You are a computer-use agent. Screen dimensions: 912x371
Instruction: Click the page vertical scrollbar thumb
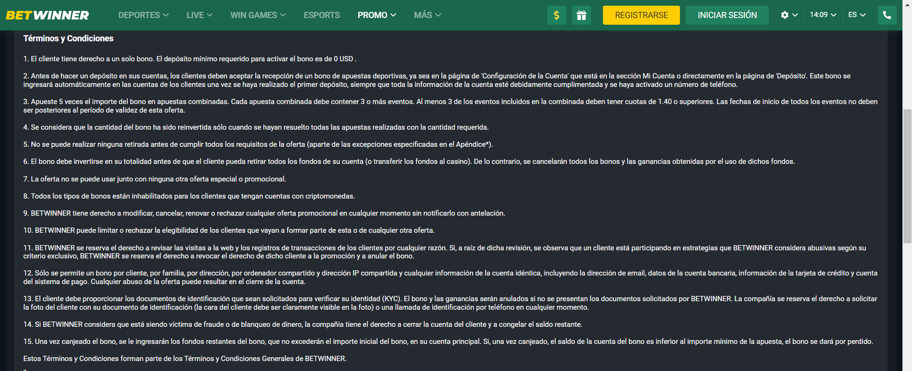click(x=907, y=176)
